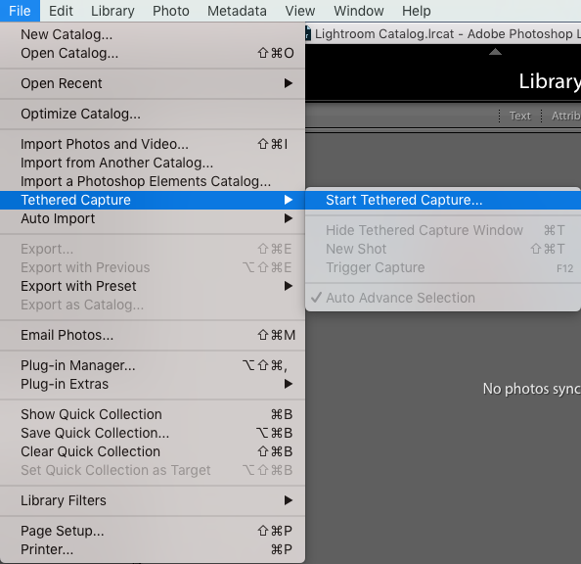Click Export... menu item

pos(153,249)
